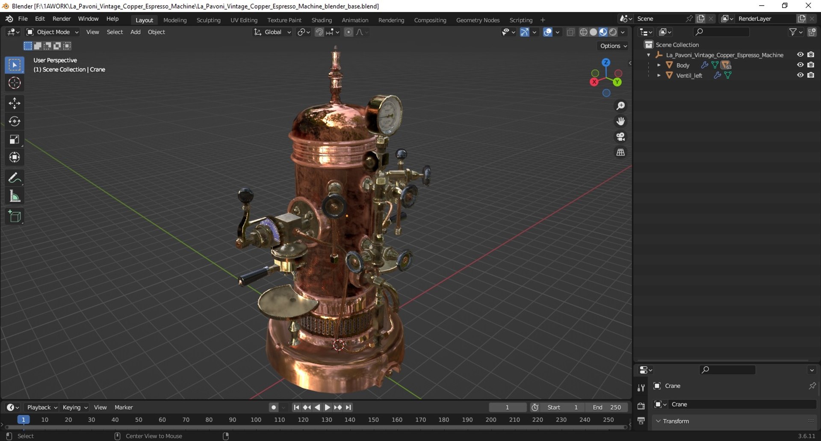Collapse the La_Pavoni collection

click(649, 55)
